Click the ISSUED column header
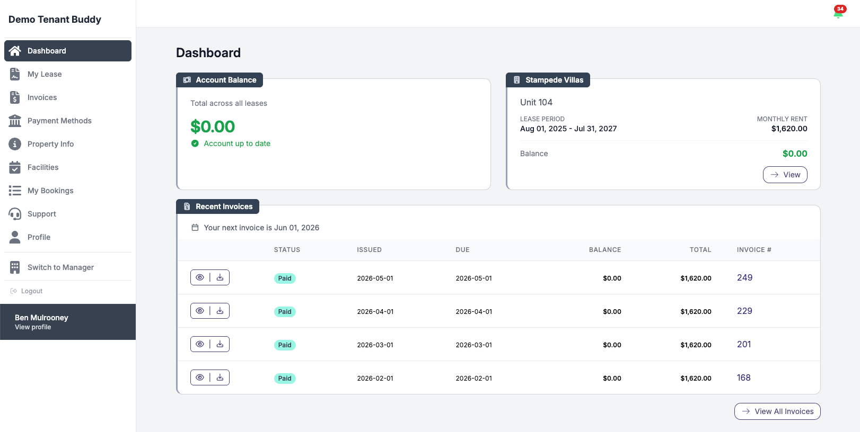 [x=369, y=250]
